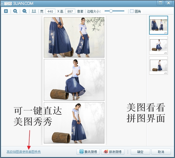Enable the 圆角 rounded corner checkbox
Viewport: 175px width, 158px height.
tap(132, 11)
